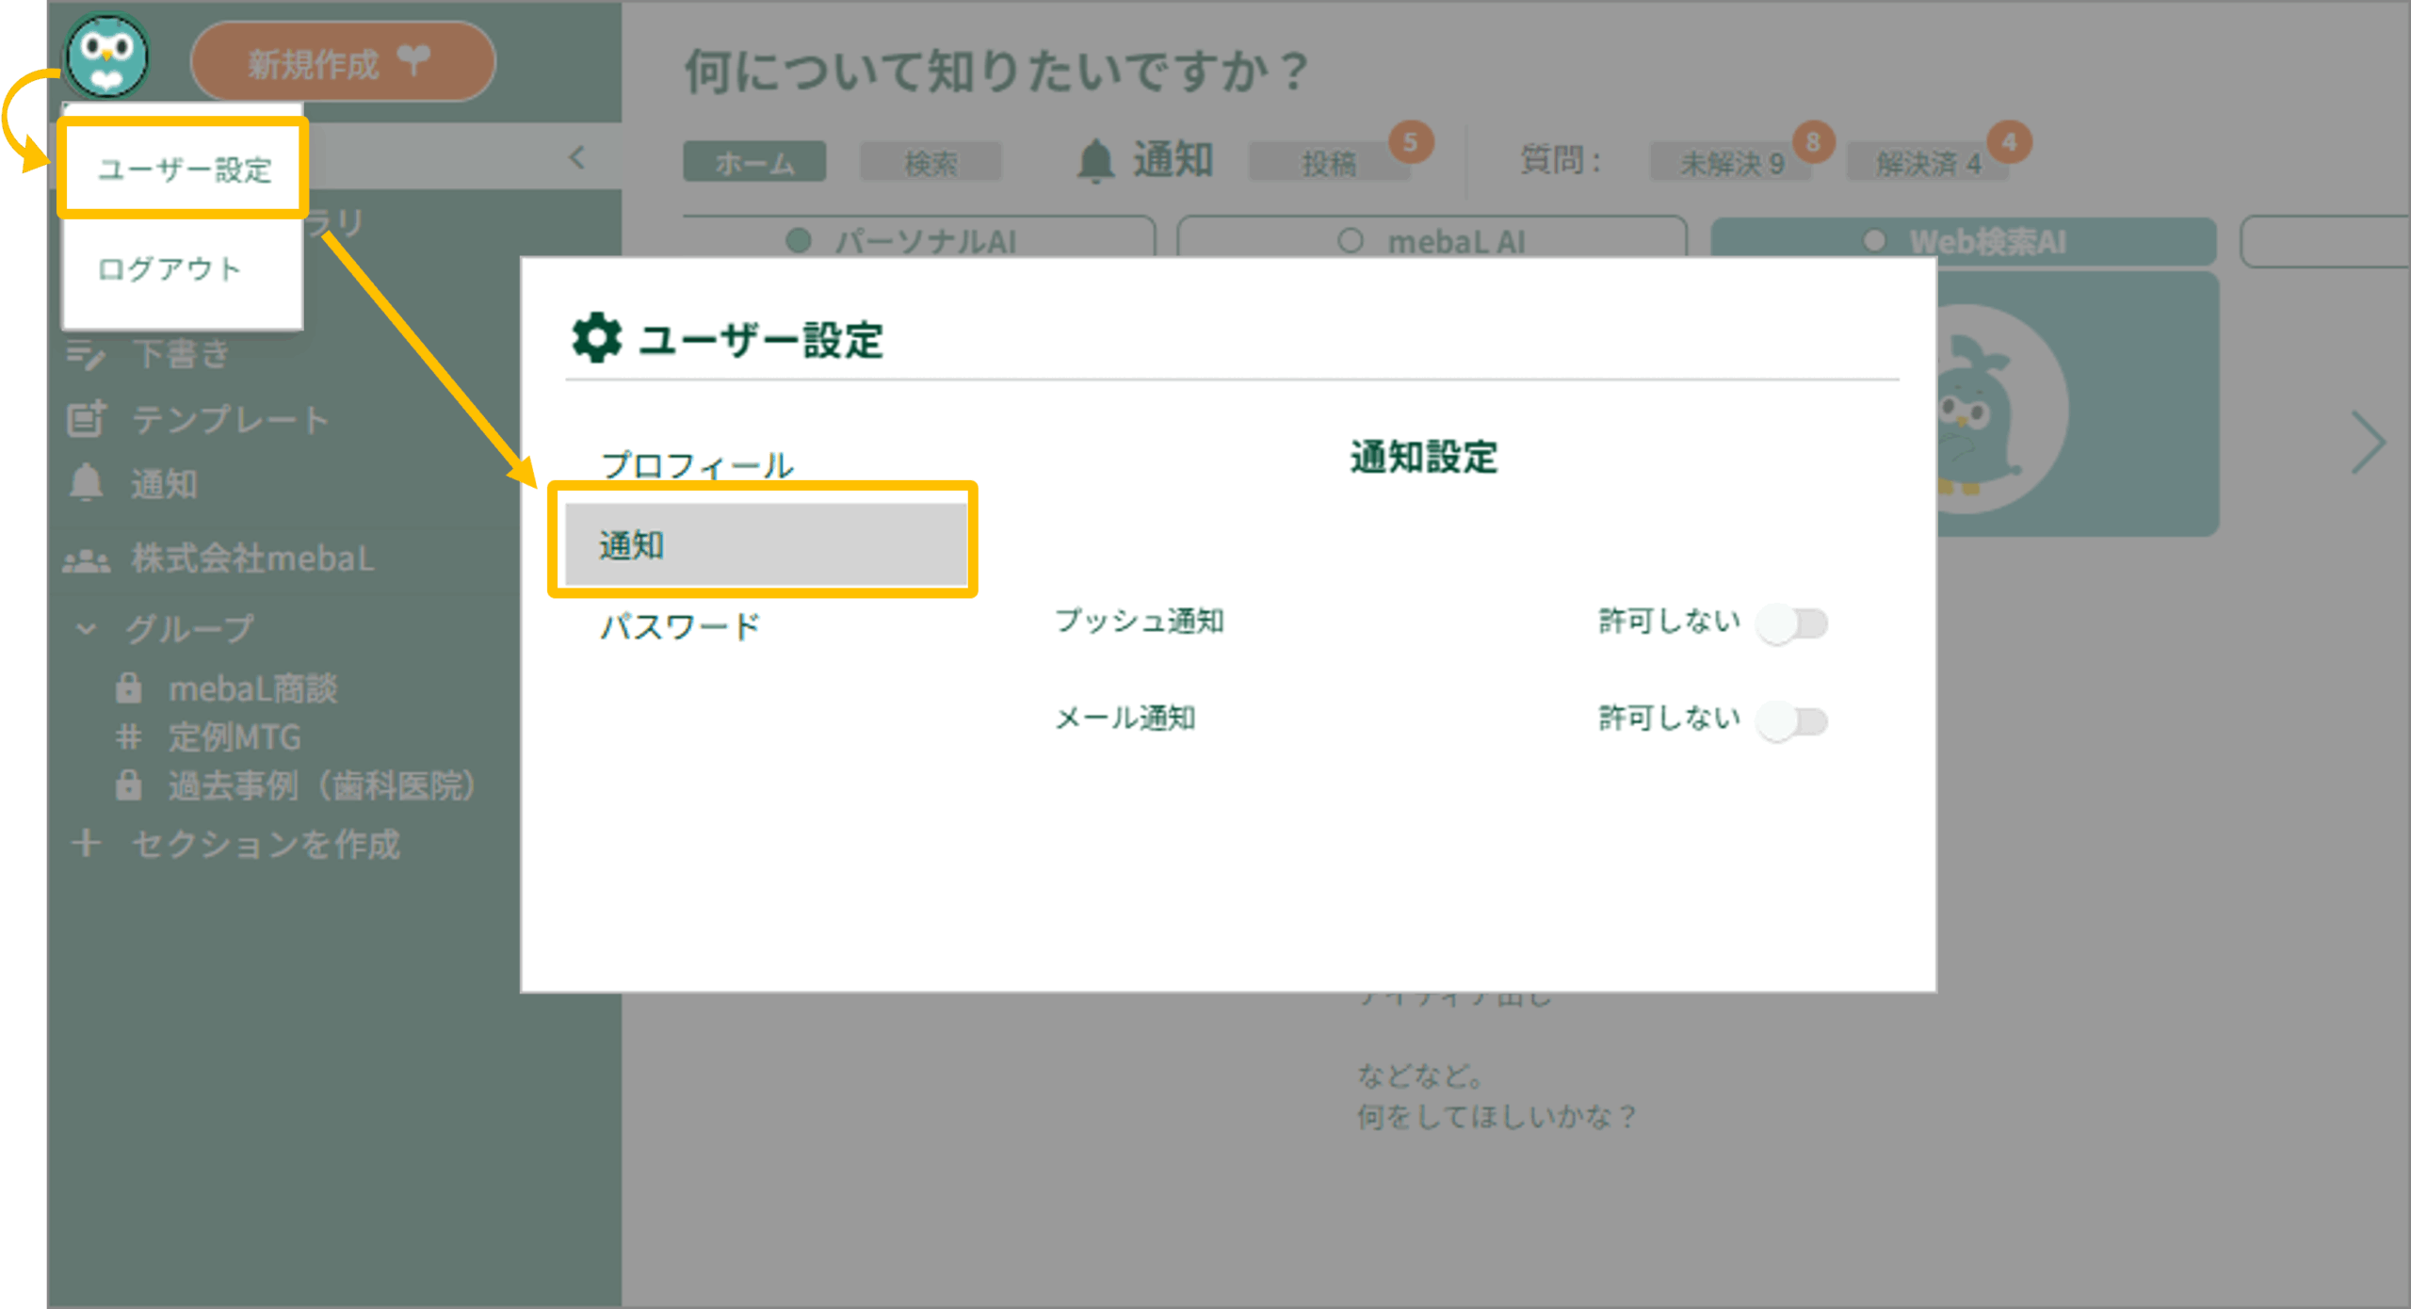Image resolution: width=2411 pixels, height=1309 pixels.
Task: Click the right carousel arrow
Action: 2368,442
